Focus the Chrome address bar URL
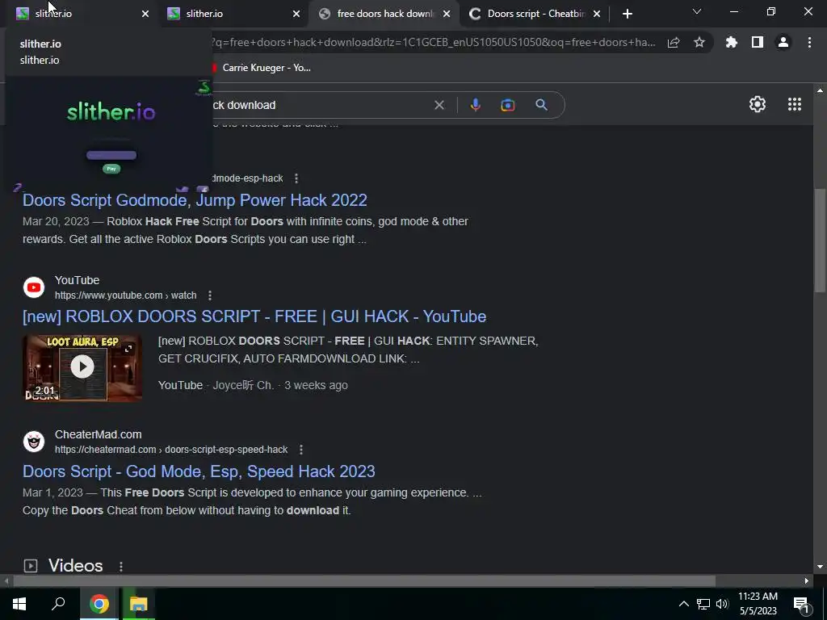 pos(434,43)
